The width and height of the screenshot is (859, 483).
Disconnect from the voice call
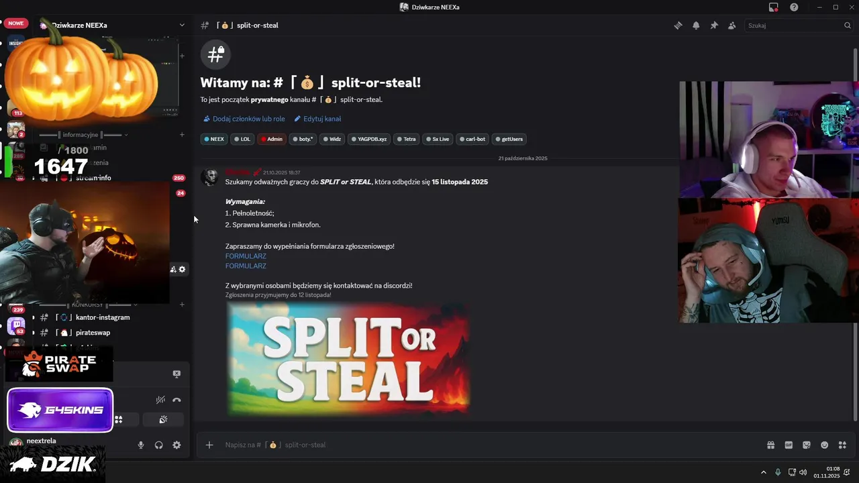[176, 400]
